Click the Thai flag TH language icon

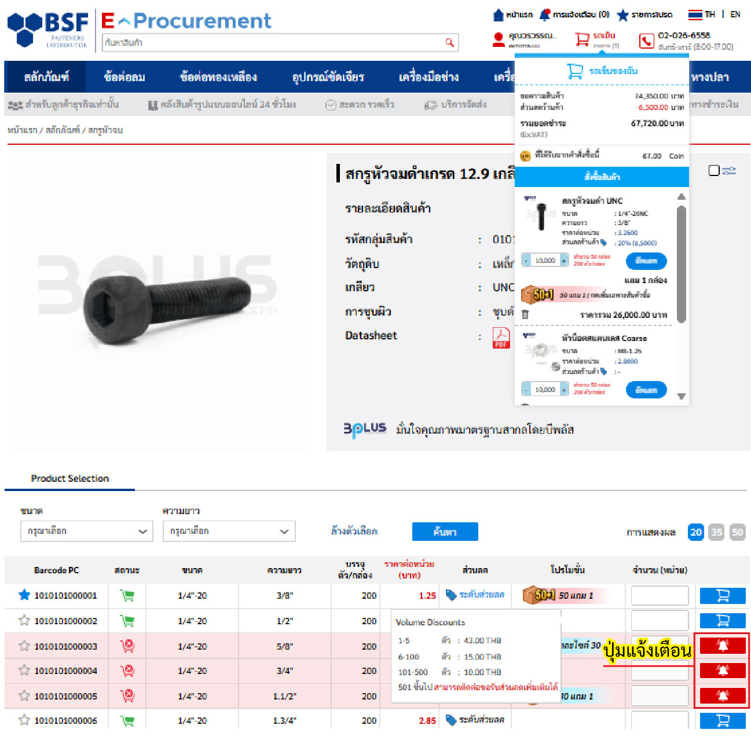[695, 14]
